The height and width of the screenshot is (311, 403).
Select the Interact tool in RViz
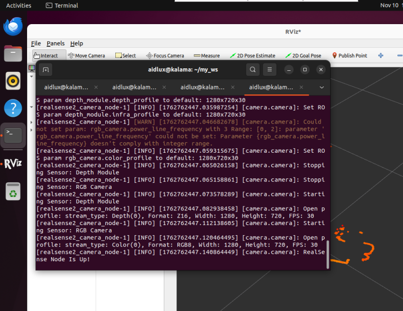click(46, 56)
